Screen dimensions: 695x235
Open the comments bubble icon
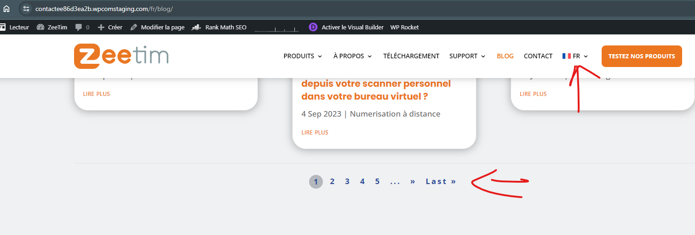point(79,27)
